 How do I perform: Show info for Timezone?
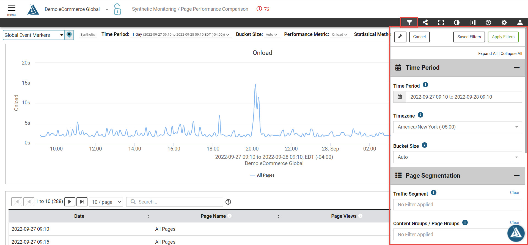coord(420,115)
